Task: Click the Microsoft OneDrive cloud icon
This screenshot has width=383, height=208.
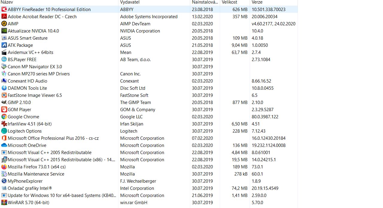Action: tap(4, 145)
